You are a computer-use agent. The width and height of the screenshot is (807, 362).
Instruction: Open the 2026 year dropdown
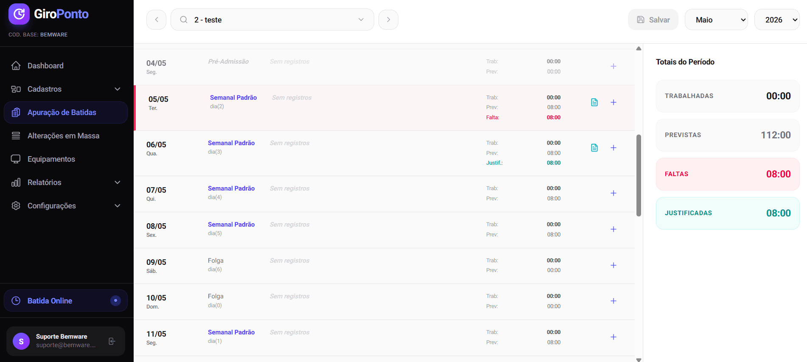[777, 20]
